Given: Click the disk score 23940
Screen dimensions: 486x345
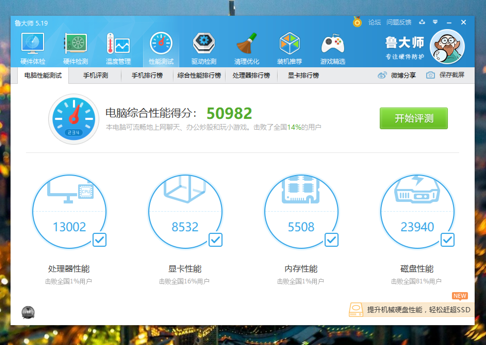Looking at the screenshot, I should click(x=417, y=227).
